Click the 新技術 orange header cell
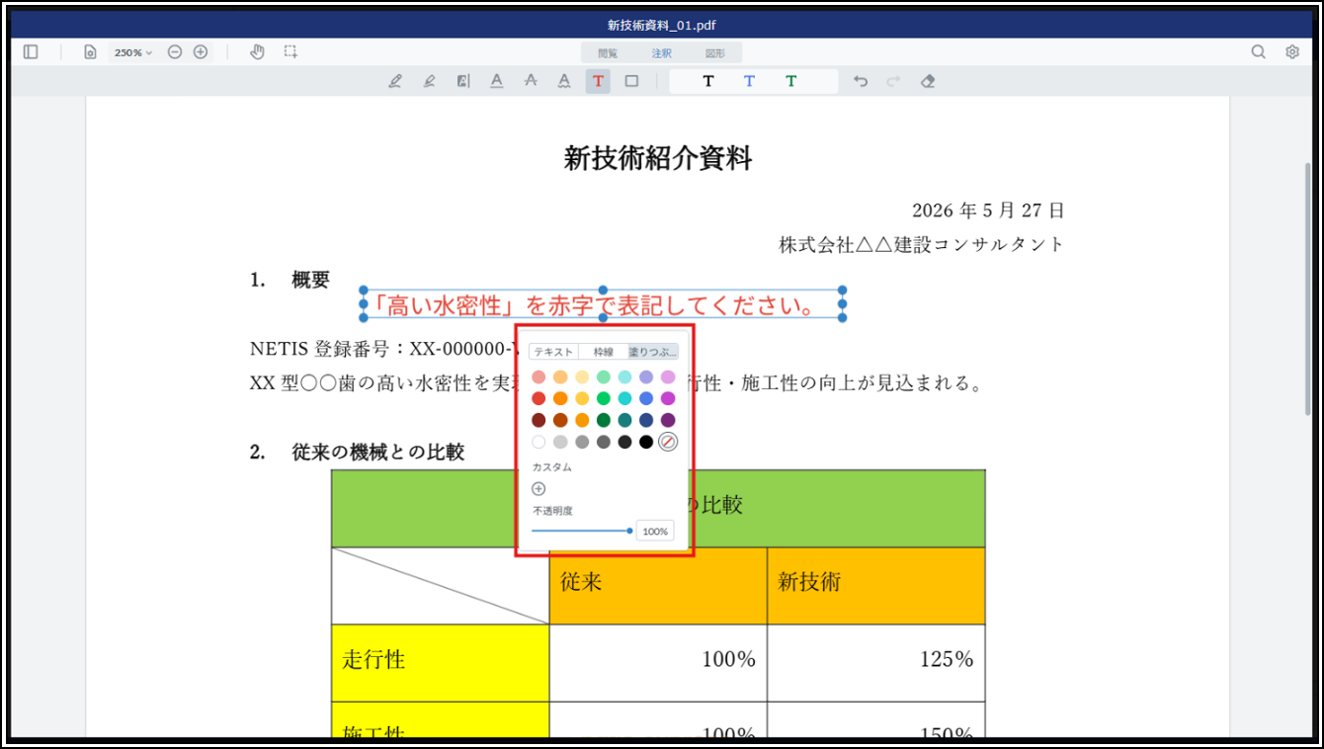The image size is (1324, 749). (876, 586)
